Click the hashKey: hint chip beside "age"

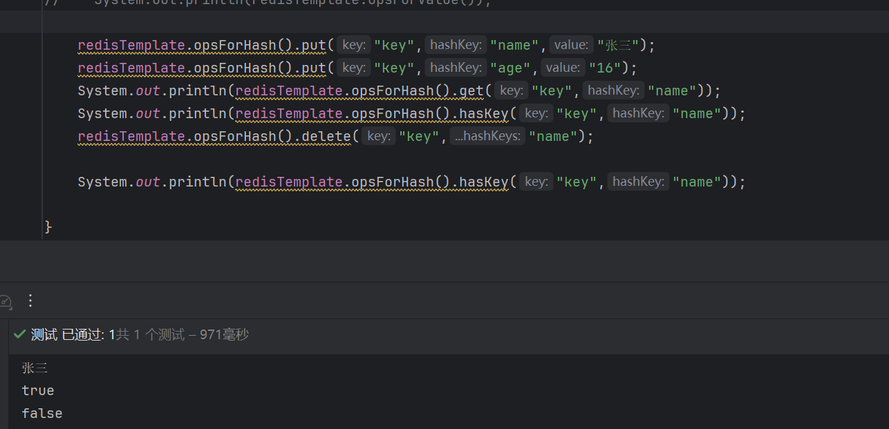click(455, 67)
